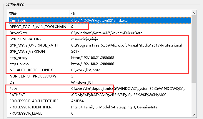The image size is (203, 119).
Task: Click the 变量 column header
Action: click(39, 14)
